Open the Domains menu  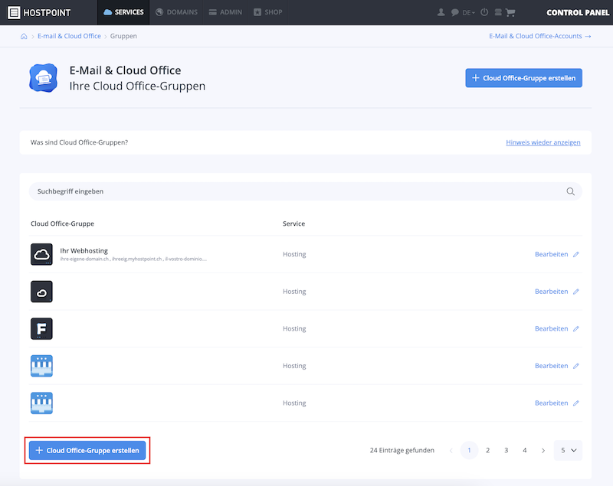click(x=176, y=12)
